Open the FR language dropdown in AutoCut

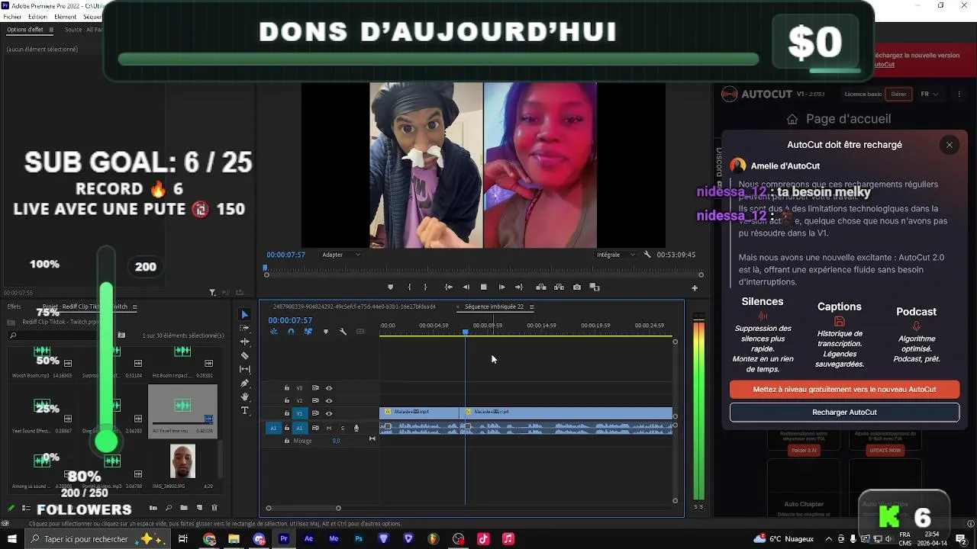click(929, 94)
